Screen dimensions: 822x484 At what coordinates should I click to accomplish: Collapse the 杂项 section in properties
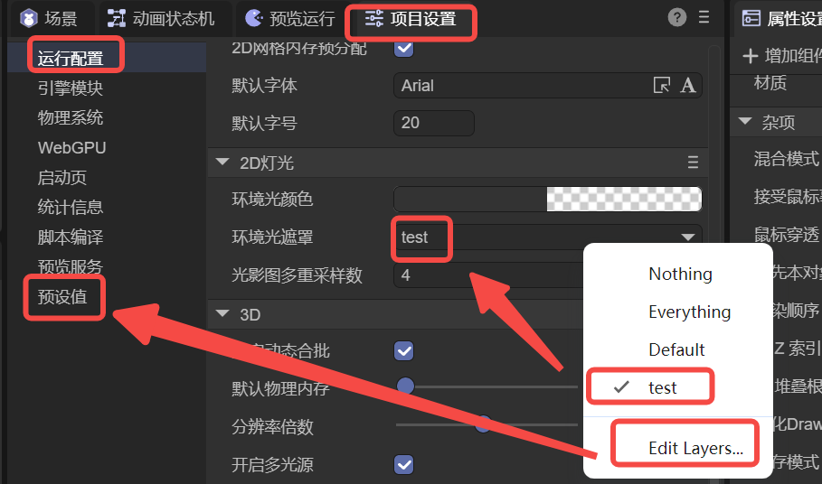coord(745,122)
